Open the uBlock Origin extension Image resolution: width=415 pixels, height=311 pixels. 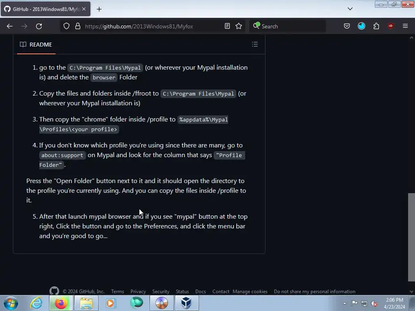pos(390,26)
